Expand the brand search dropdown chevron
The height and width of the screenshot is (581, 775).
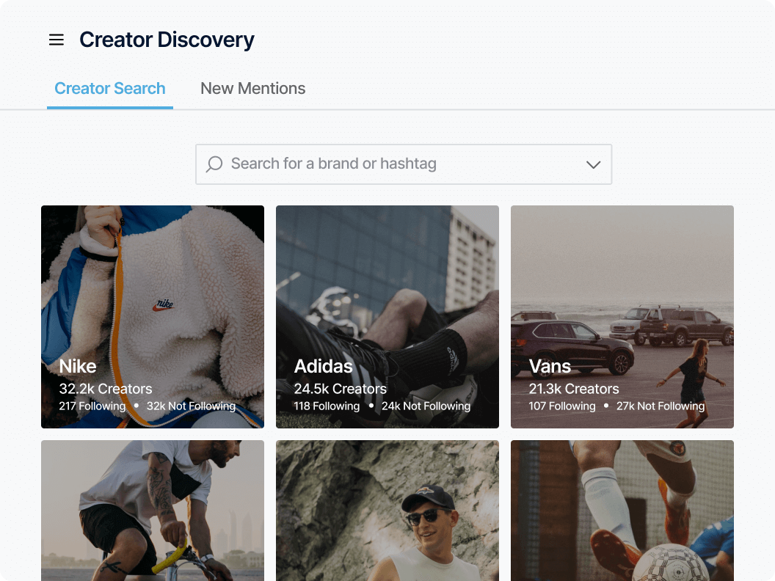tap(593, 164)
